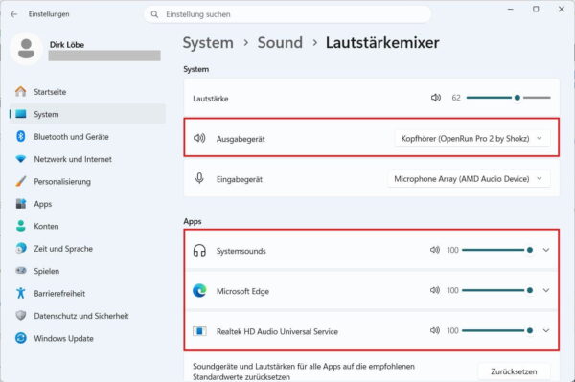Image resolution: width=575 pixels, height=382 pixels.
Task: Click the Microsoft Edge app icon
Action: tap(199, 291)
